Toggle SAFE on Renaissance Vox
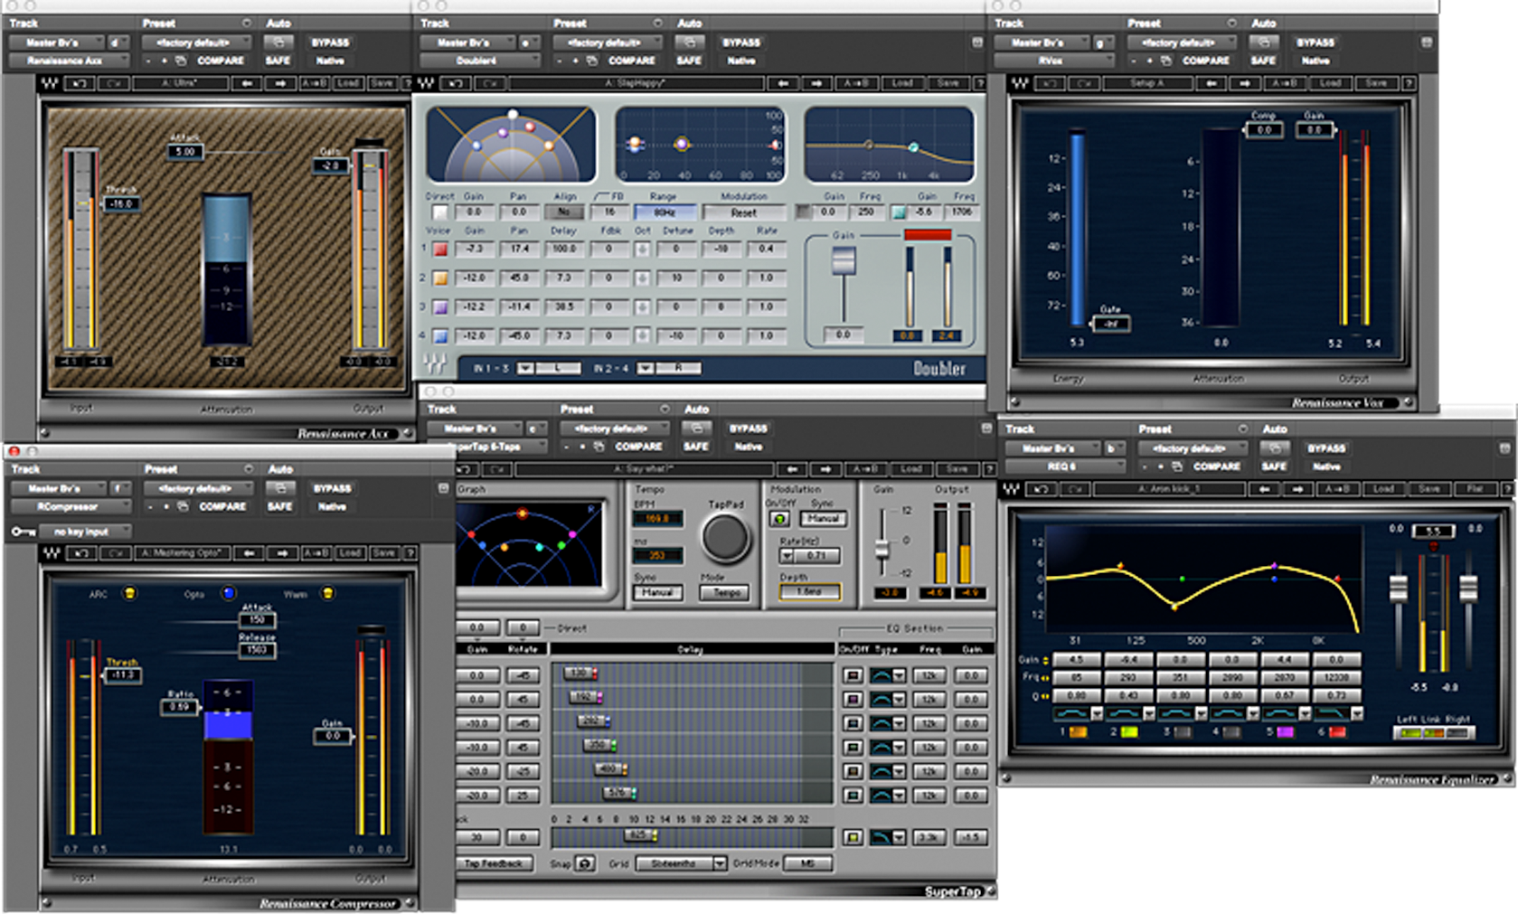This screenshot has height=914, width=1518. pos(1263,61)
